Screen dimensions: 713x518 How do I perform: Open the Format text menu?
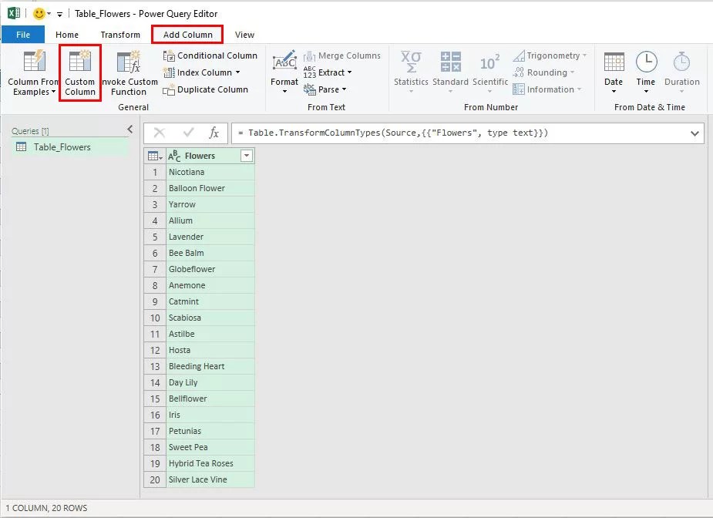tap(284, 72)
